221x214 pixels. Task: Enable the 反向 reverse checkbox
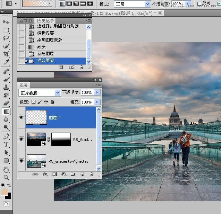click(199, 3)
